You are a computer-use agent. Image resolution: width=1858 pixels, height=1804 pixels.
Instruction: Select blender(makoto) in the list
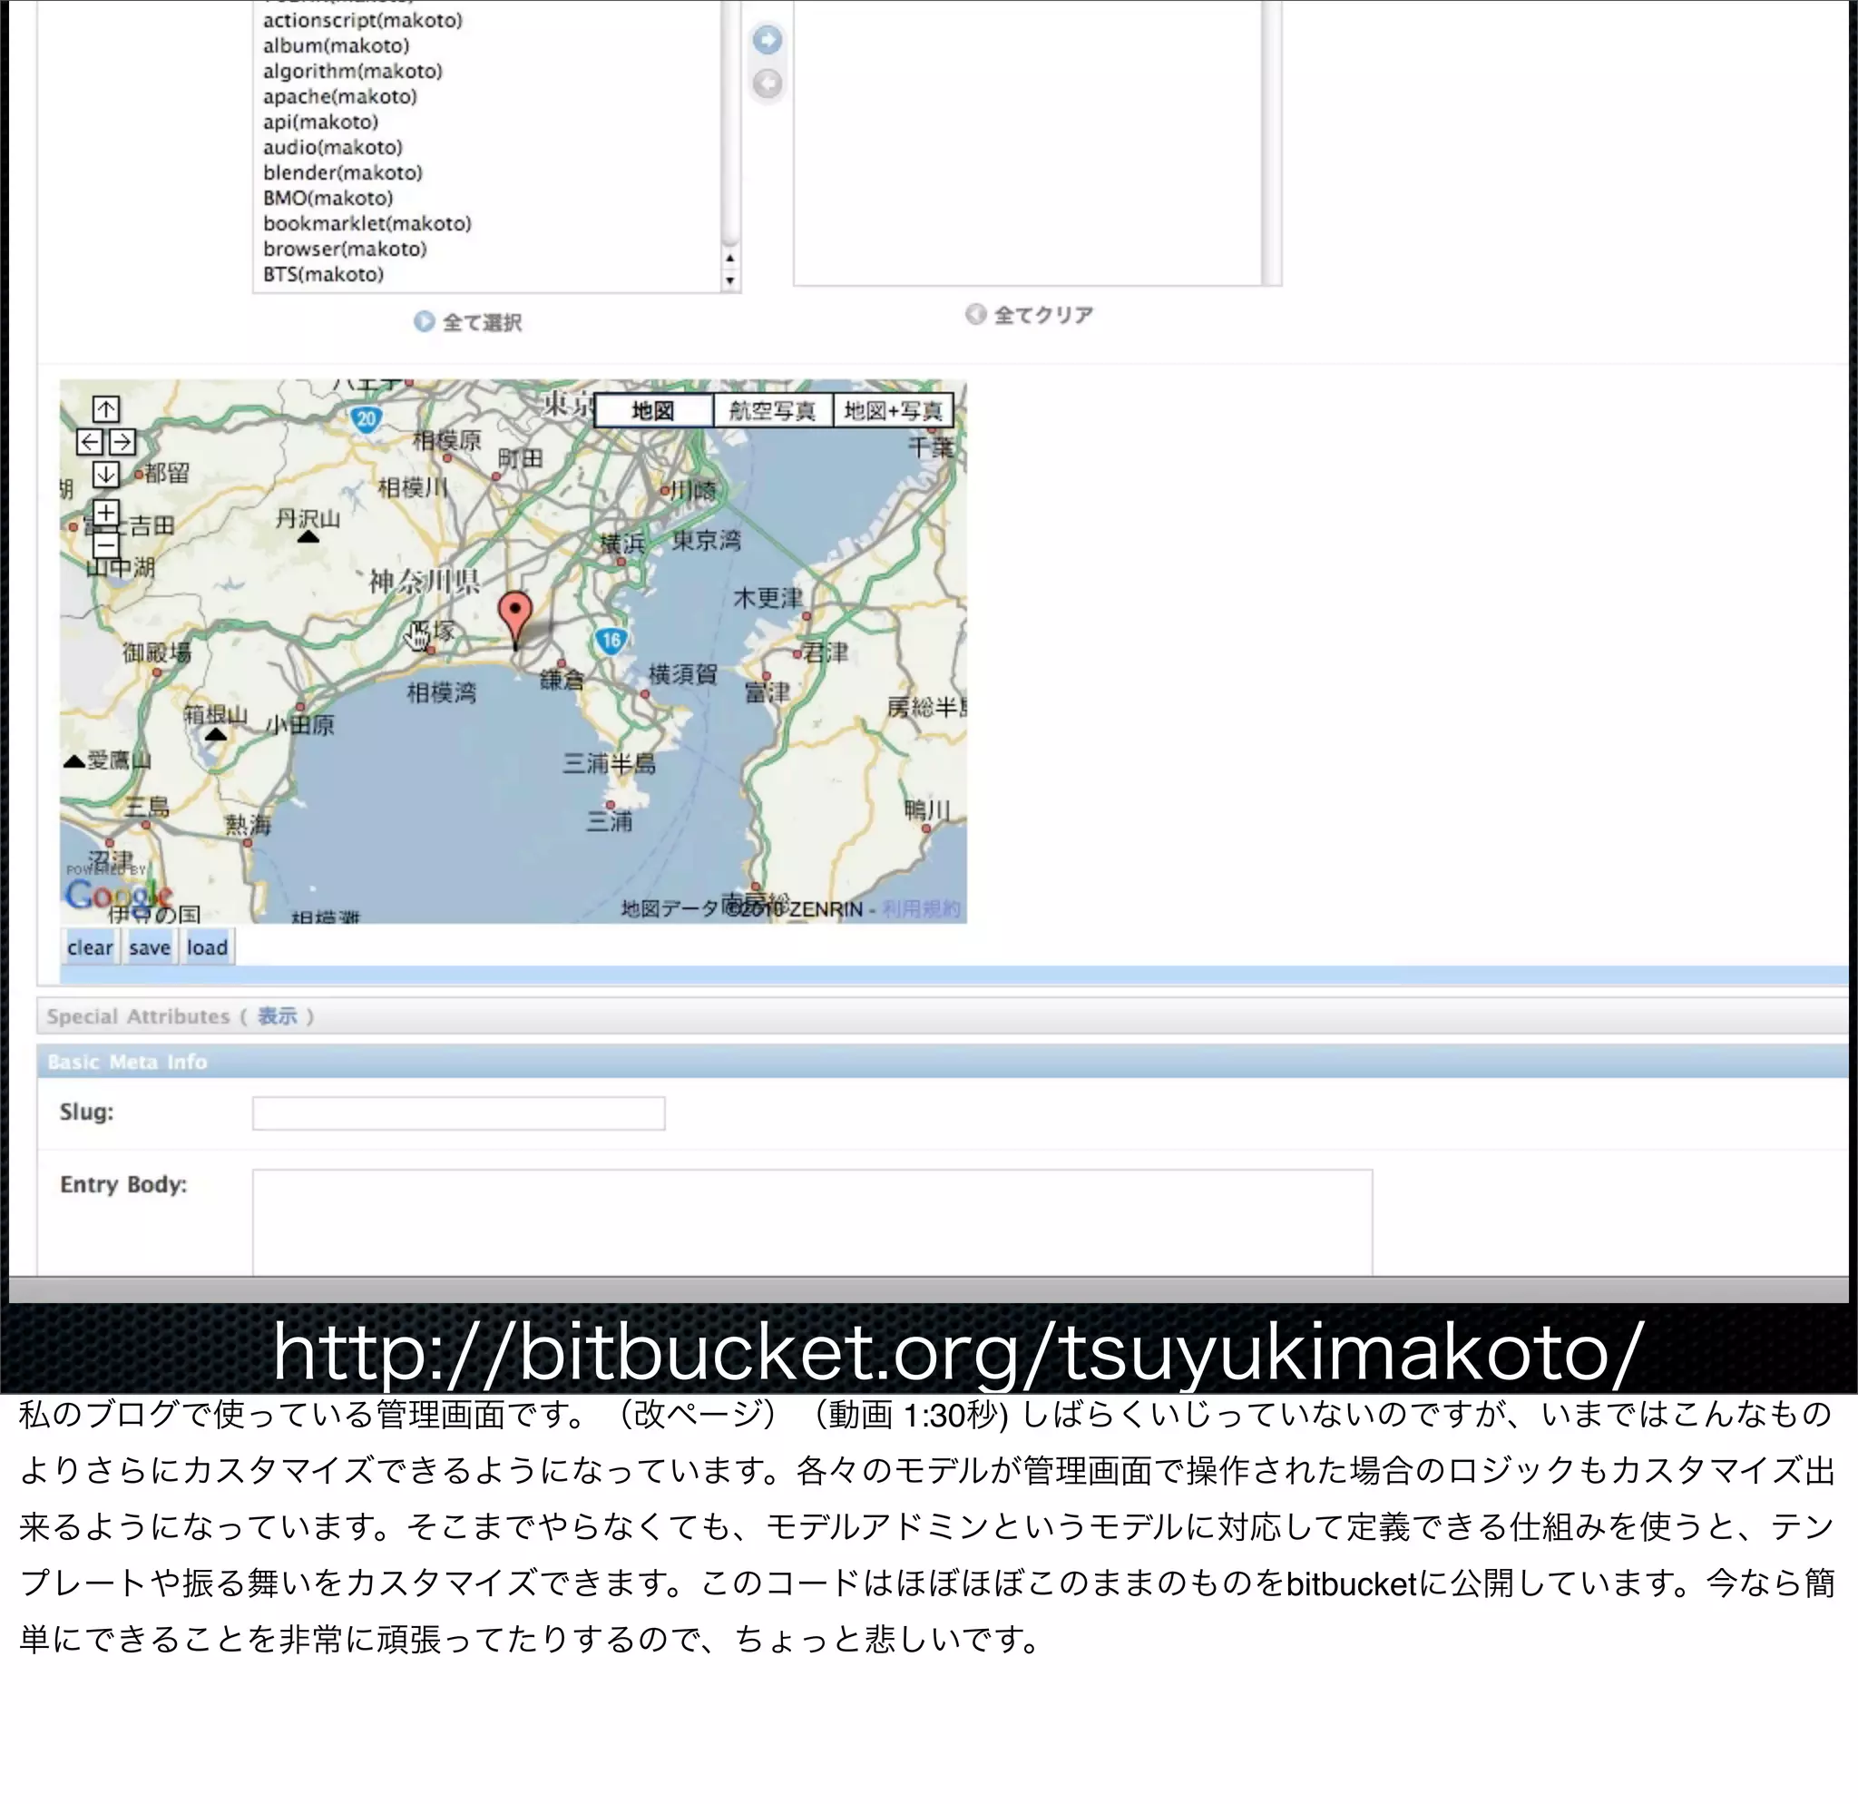click(343, 172)
